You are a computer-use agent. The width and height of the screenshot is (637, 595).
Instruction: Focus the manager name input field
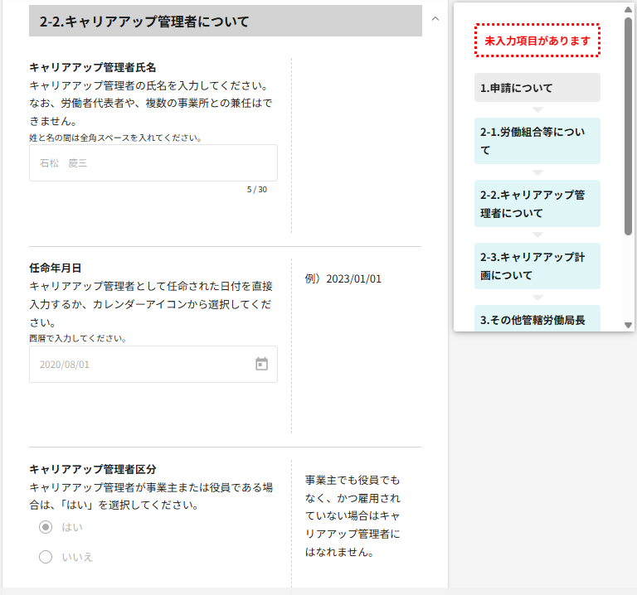tap(153, 163)
